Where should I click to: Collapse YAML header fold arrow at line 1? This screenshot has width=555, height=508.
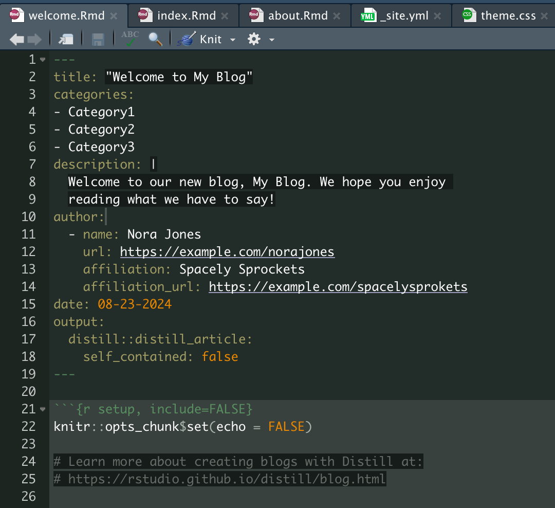click(43, 60)
